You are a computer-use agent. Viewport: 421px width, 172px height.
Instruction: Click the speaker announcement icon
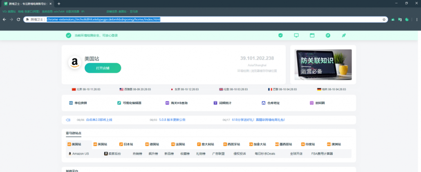pyautogui.click(x=68, y=120)
